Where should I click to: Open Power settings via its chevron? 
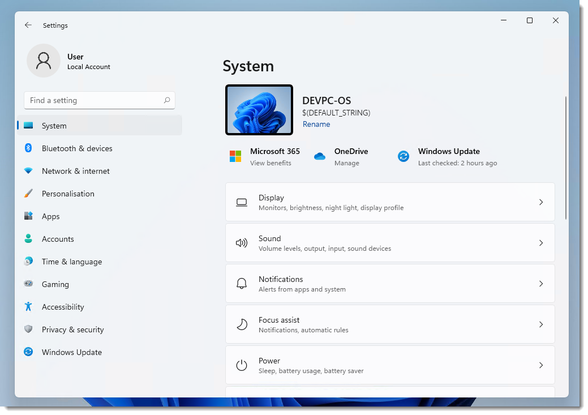[x=540, y=365]
